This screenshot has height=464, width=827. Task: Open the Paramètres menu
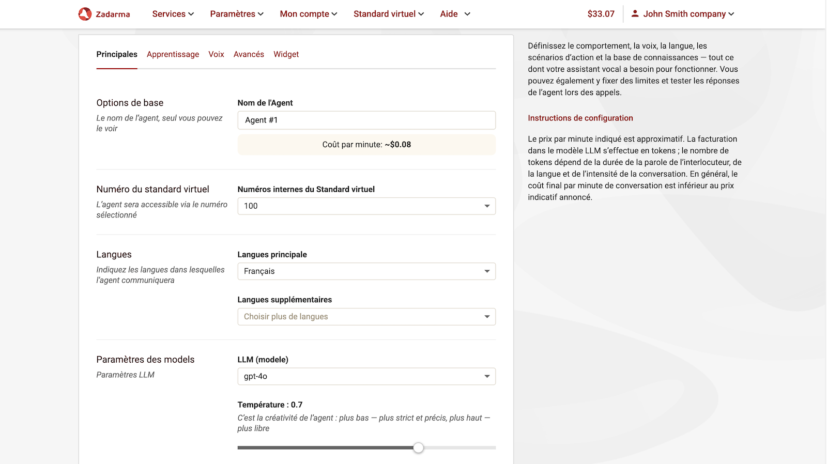(x=236, y=14)
